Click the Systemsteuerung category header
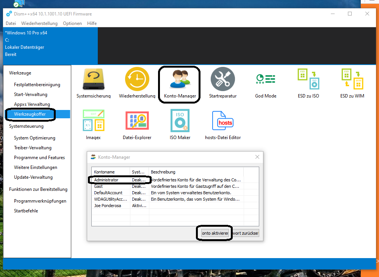 (27, 126)
